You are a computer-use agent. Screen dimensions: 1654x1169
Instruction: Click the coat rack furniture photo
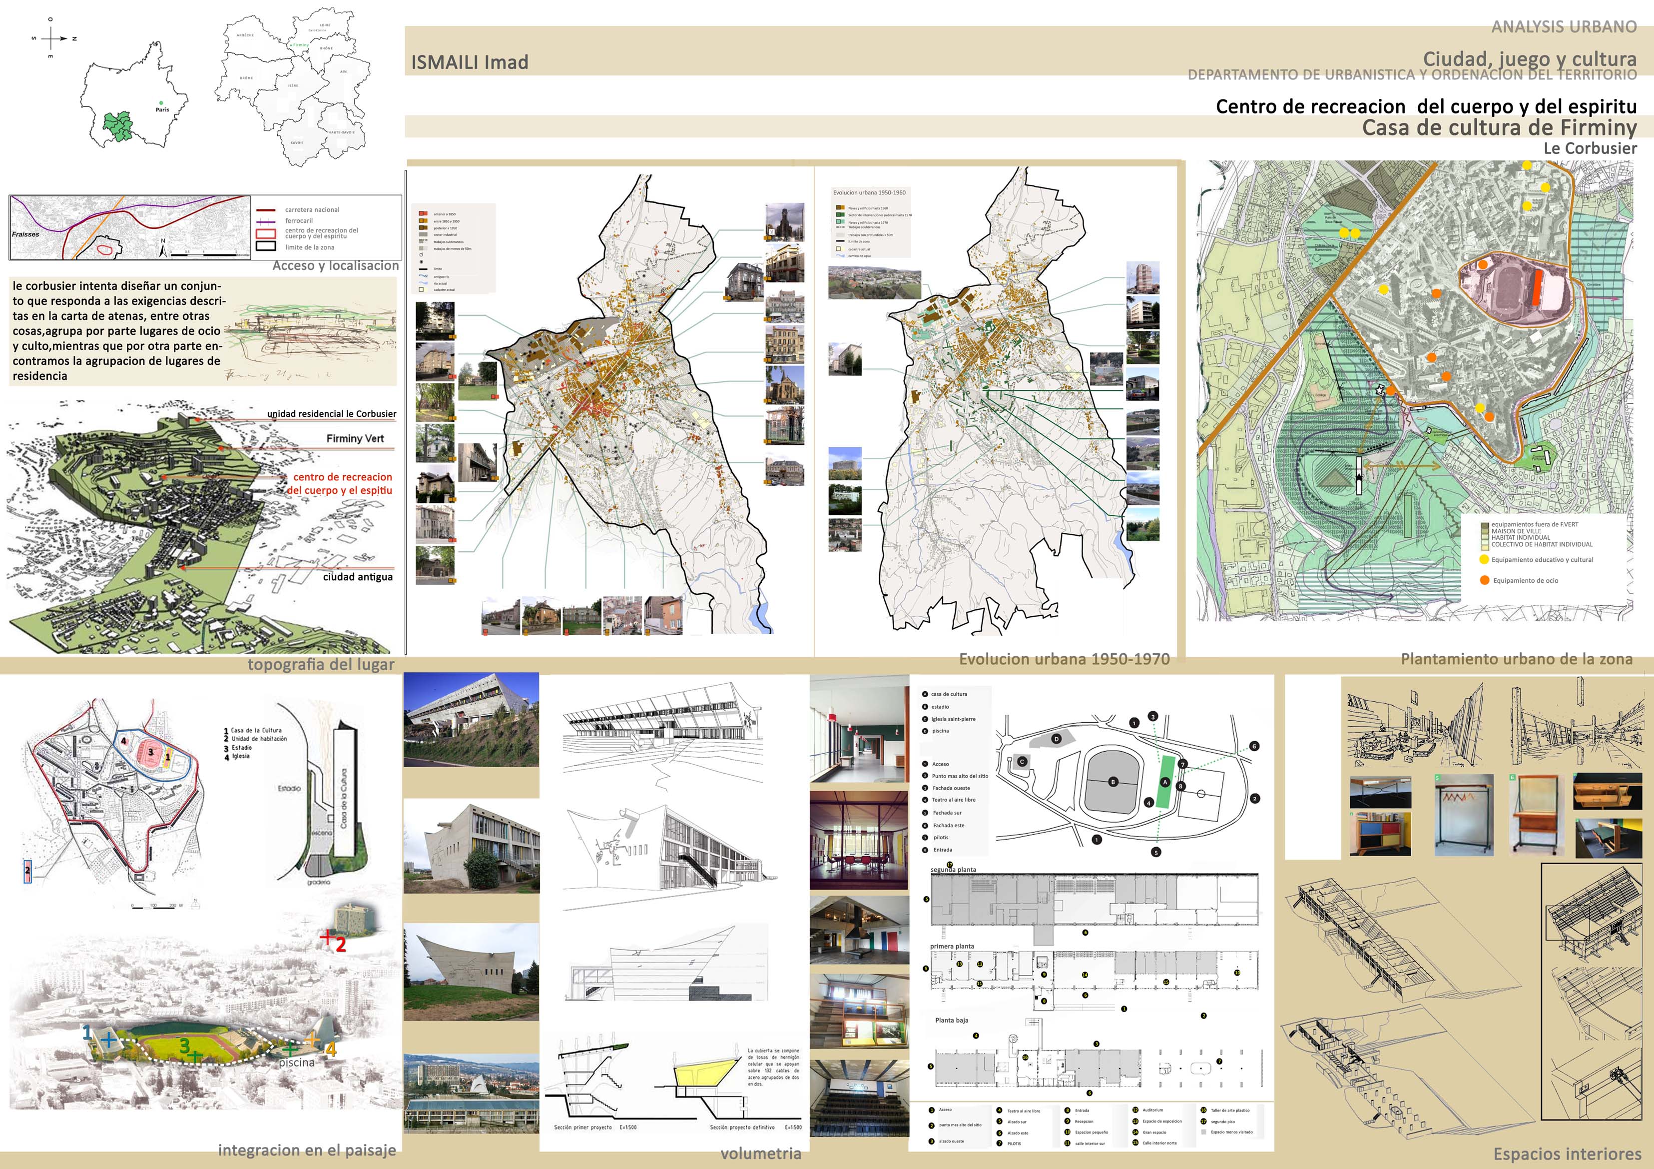1463,815
